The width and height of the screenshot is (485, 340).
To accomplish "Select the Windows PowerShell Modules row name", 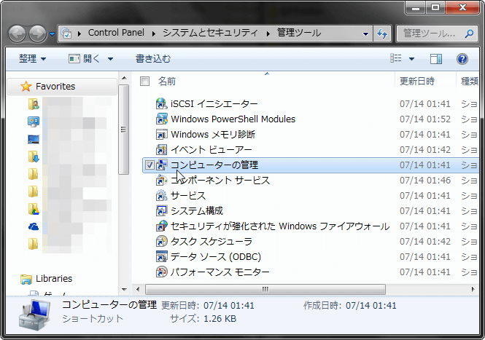I will tap(233, 119).
